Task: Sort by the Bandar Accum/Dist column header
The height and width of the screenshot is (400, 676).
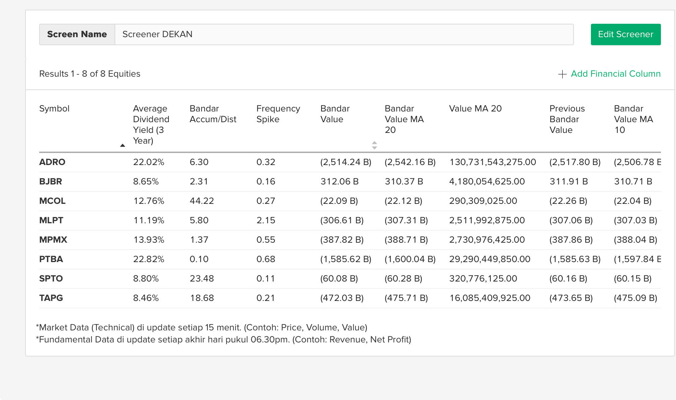Action: pyautogui.click(x=213, y=114)
